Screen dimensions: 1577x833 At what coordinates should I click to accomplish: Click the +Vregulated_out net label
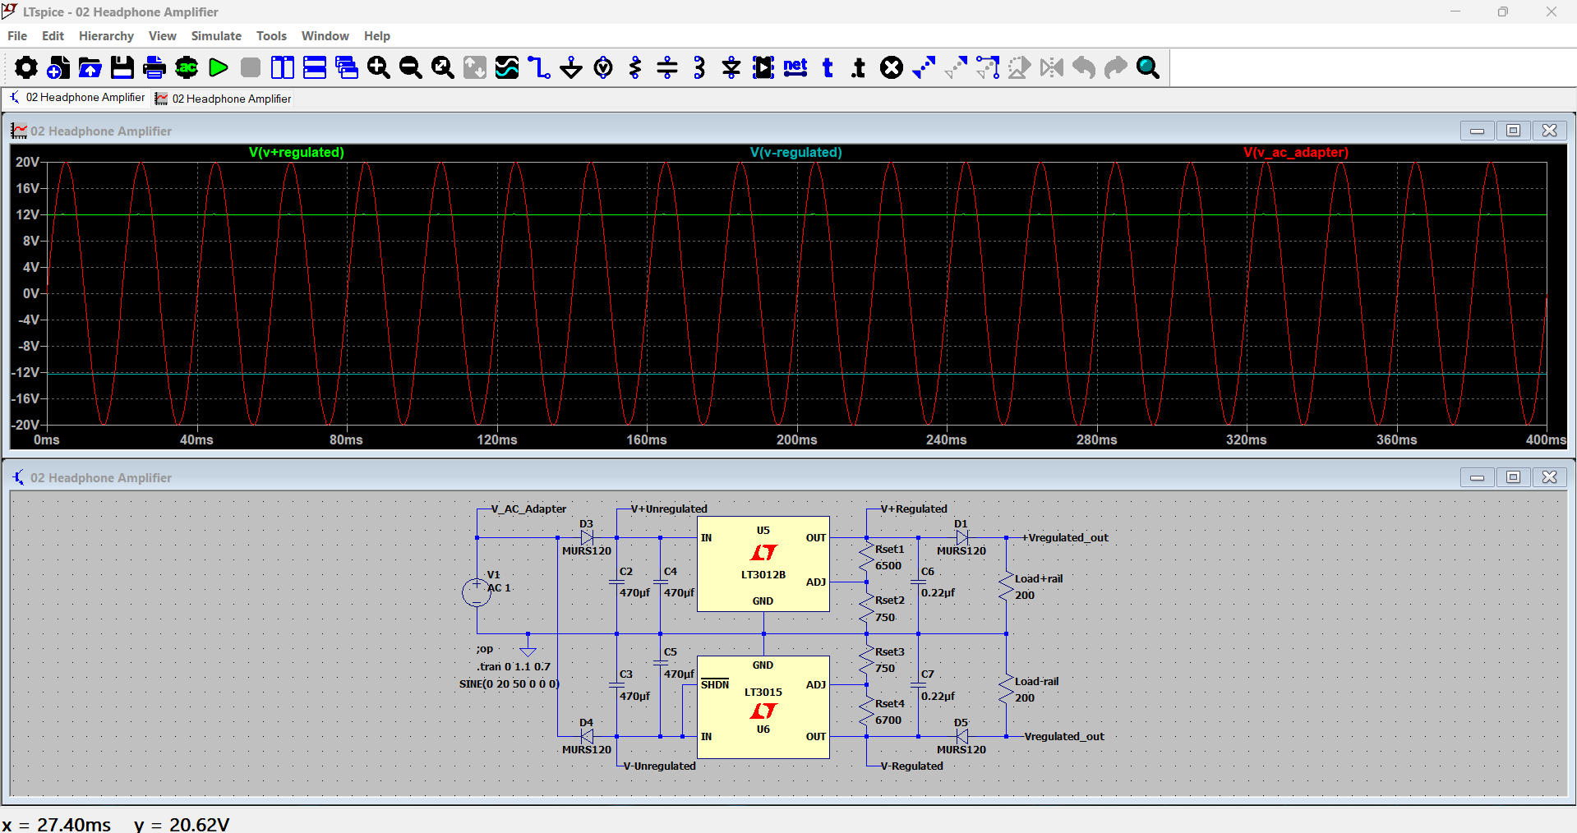coord(1065,538)
